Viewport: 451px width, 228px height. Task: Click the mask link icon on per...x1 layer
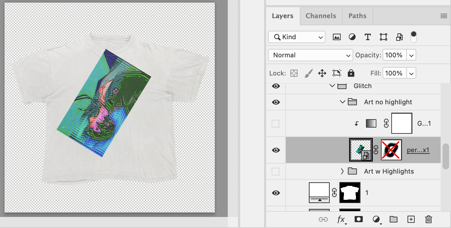coord(376,150)
